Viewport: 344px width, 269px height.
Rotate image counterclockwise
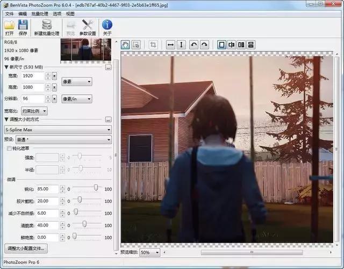(193, 45)
